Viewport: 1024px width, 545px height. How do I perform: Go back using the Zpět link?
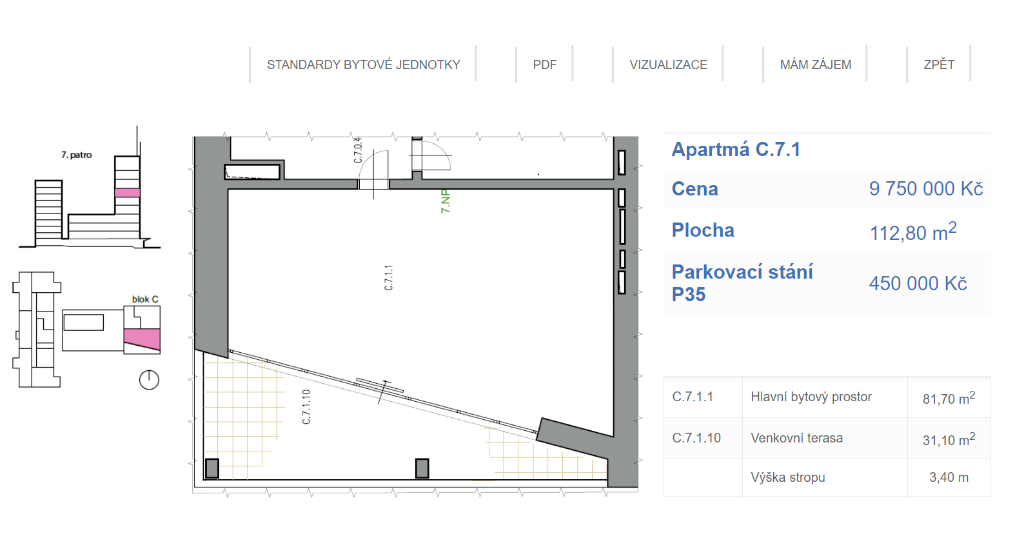pyautogui.click(x=938, y=64)
